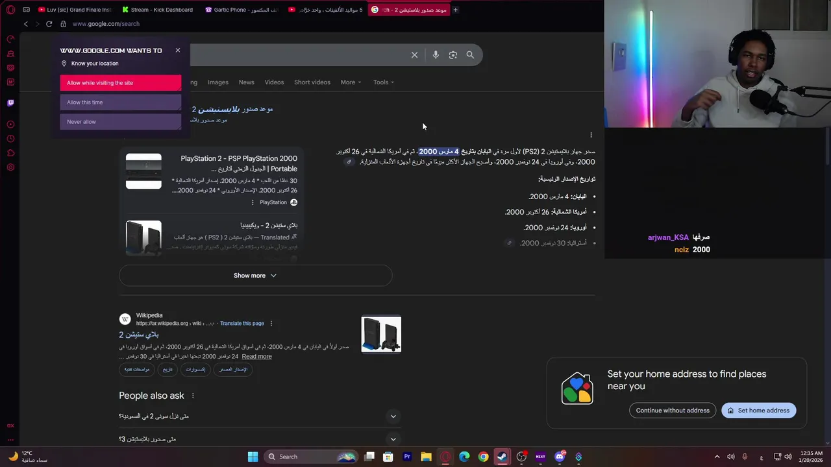This screenshot has width=831, height=467.
Task: Click the magnifier search submit icon
Action: coord(470,55)
